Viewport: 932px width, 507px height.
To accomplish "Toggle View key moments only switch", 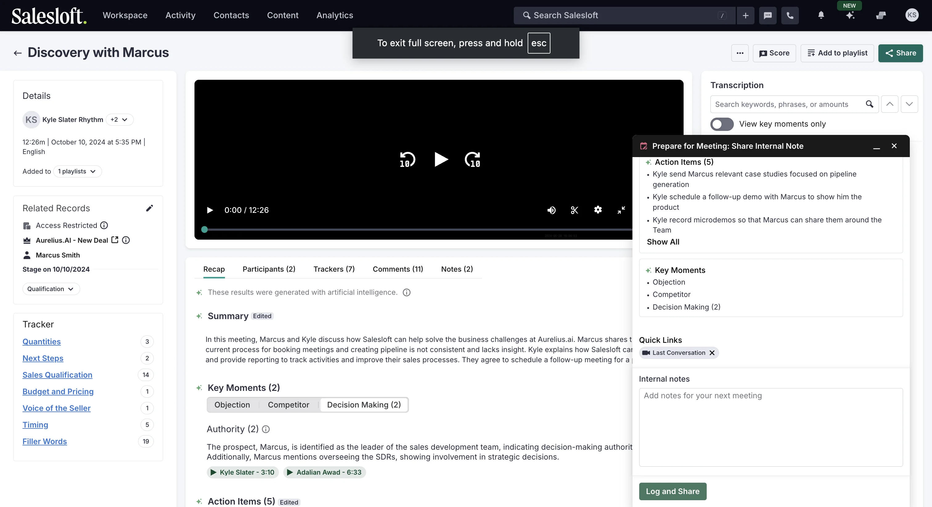I will (x=722, y=124).
